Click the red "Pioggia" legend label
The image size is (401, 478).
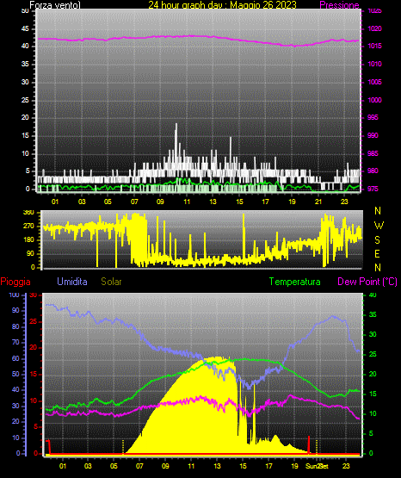coord(15,282)
